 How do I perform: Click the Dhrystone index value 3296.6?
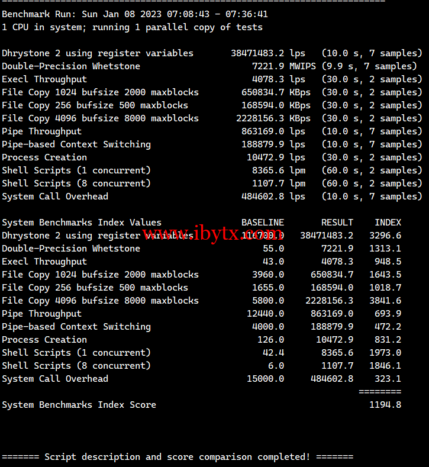pyautogui.click(x=385, y=236)
